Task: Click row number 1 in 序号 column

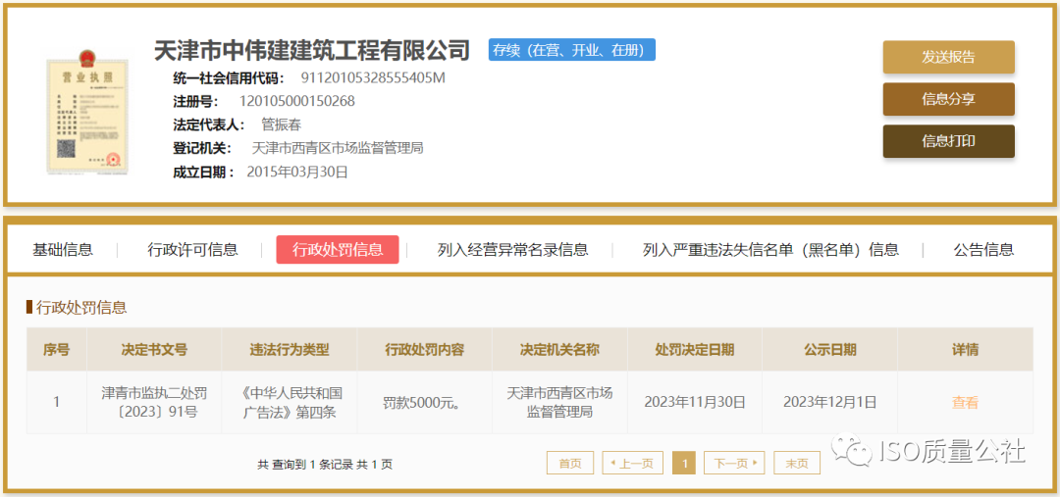Action: point(56,403)
